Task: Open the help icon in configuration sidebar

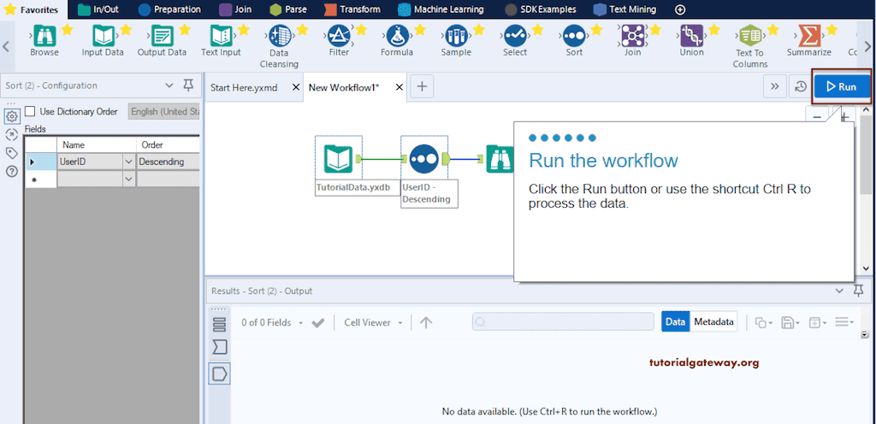Action: 11,171
